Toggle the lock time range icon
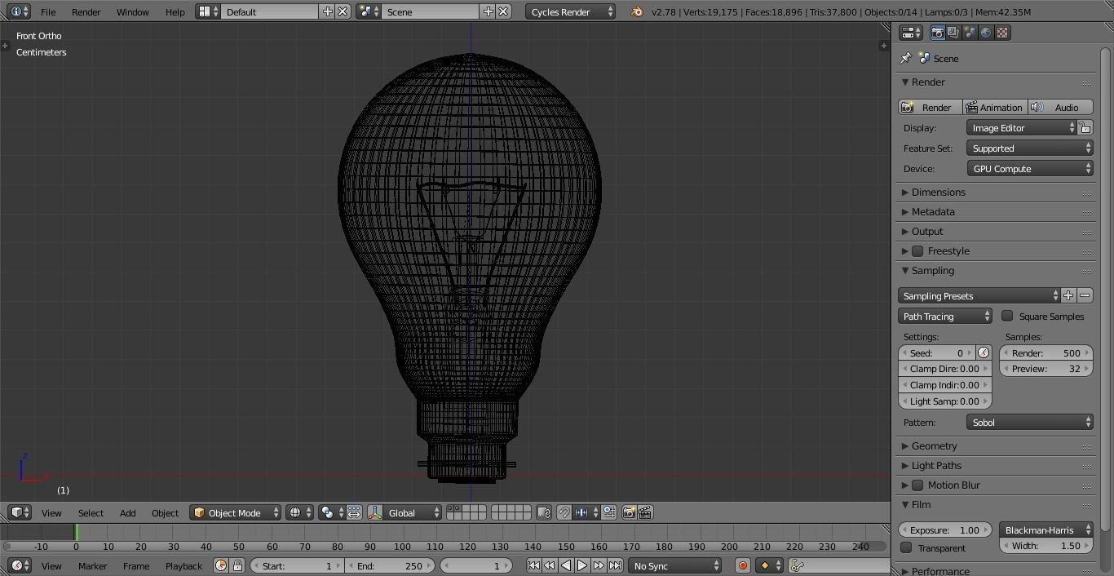 [237, 565]
